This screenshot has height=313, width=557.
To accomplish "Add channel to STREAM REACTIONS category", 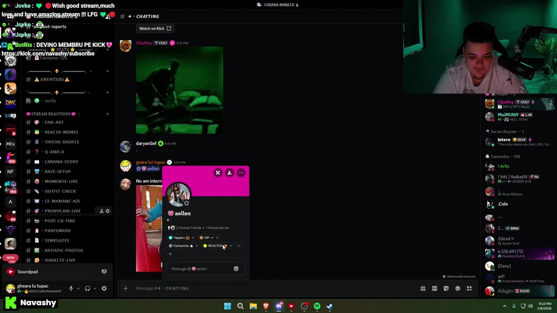I will click(107, 114).
